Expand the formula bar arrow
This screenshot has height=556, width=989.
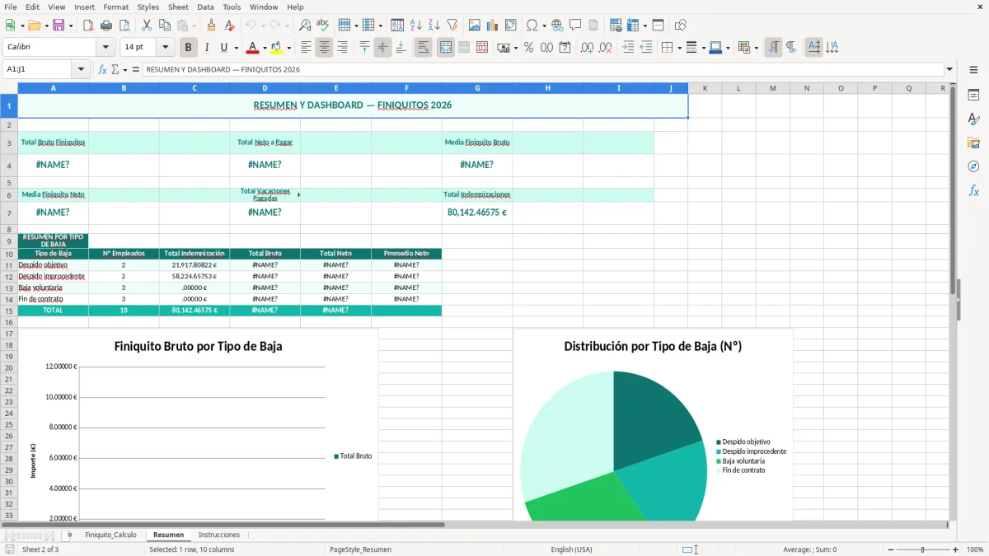(950, 69)
